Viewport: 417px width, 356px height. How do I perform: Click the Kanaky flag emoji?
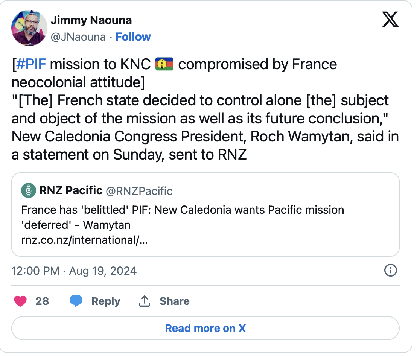[164, 64]
